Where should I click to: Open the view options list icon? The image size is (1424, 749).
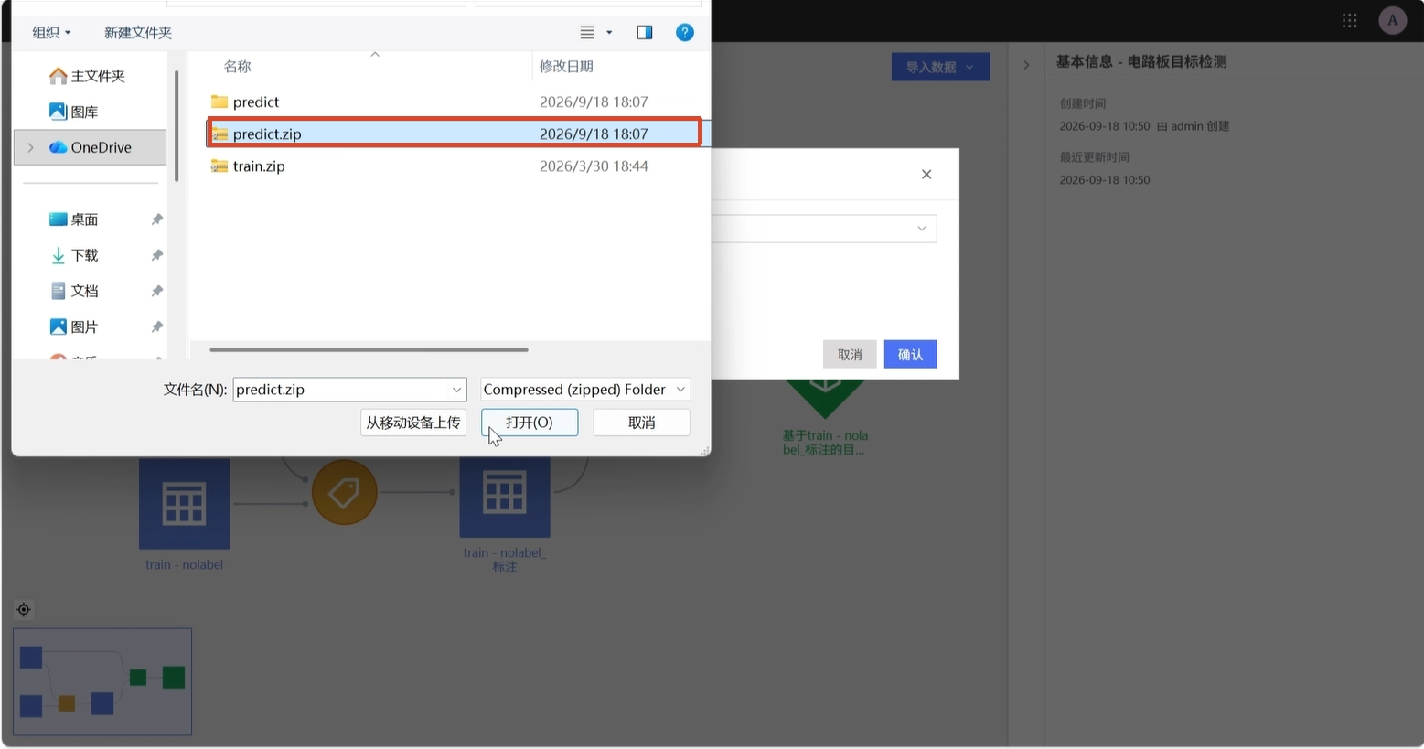coord(595,33)
